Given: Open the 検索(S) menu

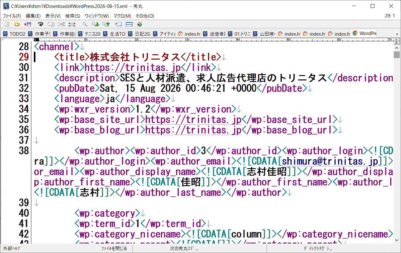Looking at the screenshot, I should (73, 16).
